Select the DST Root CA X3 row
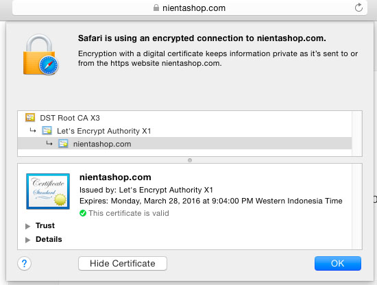 click(x=184, y=118)
